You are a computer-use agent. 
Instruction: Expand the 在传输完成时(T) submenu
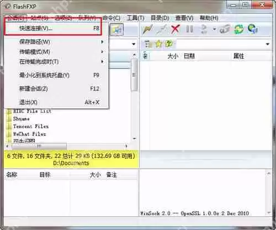click(x=57, y=62)
